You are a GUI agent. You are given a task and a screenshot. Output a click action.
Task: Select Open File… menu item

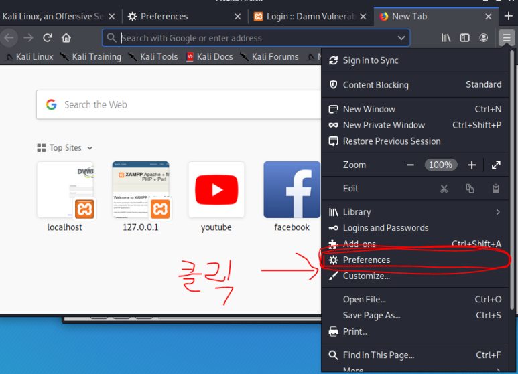(415, 300)
